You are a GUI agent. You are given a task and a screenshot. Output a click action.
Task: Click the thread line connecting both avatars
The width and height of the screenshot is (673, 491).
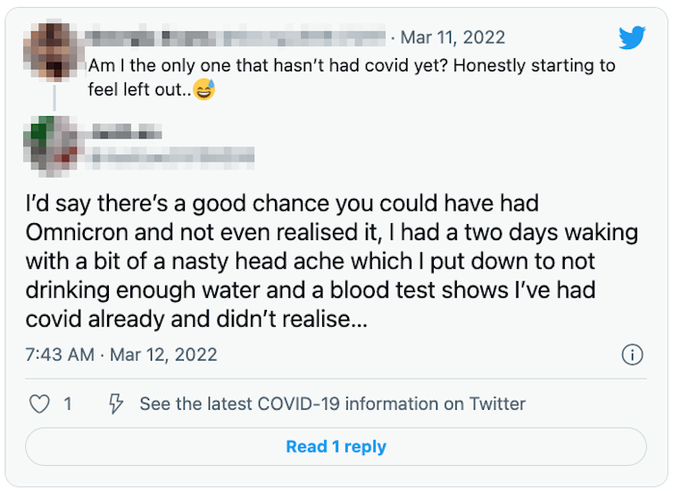[54, 96]
